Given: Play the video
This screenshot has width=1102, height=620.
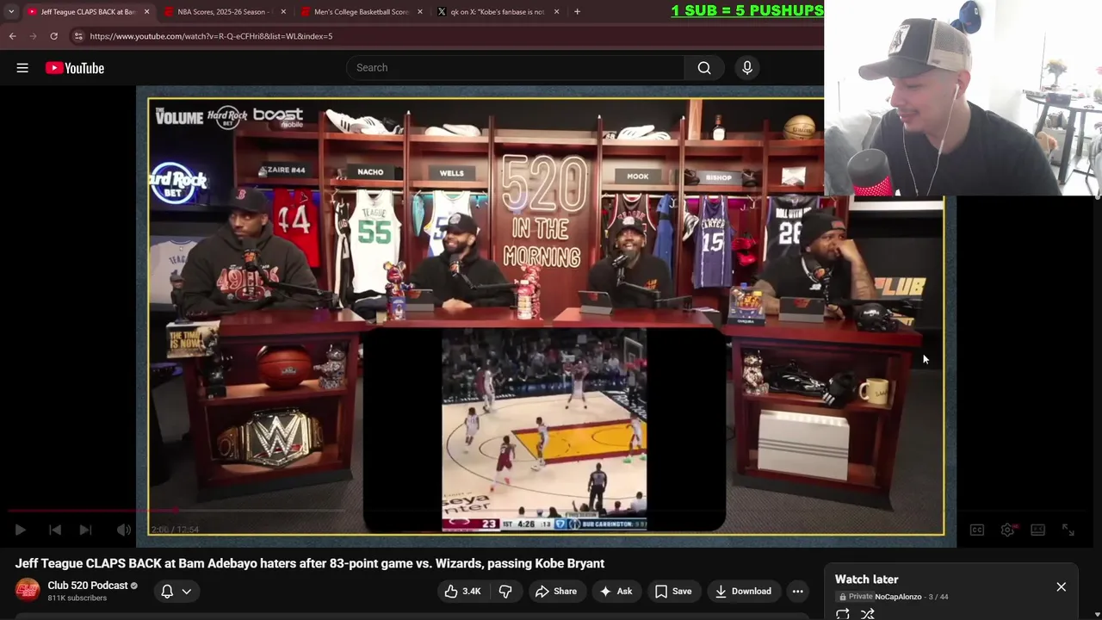Looking at the screenshot, I should coord(21,530).
